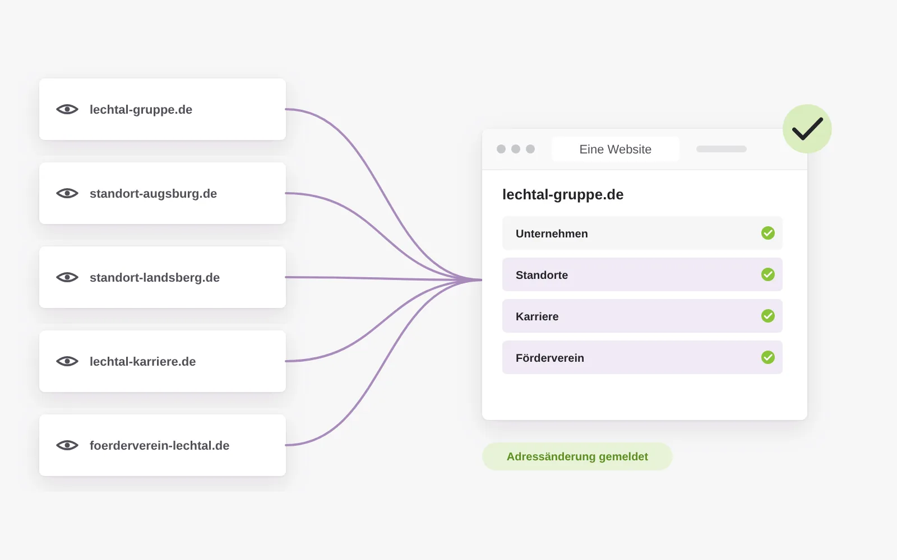Toggle the eye icon for foerderverein-lechtal.de
Image resolution: width=897 pixels, height=560 pixels.
[67, 445]
